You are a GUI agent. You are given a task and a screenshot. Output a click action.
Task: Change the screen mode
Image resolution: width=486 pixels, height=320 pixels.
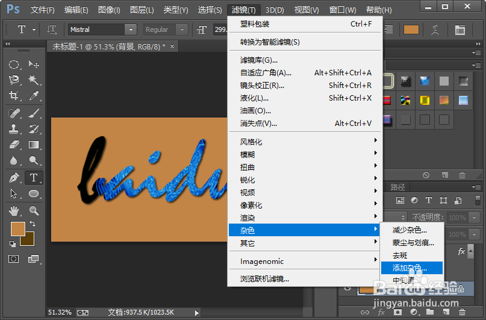[x=33, y=259]
